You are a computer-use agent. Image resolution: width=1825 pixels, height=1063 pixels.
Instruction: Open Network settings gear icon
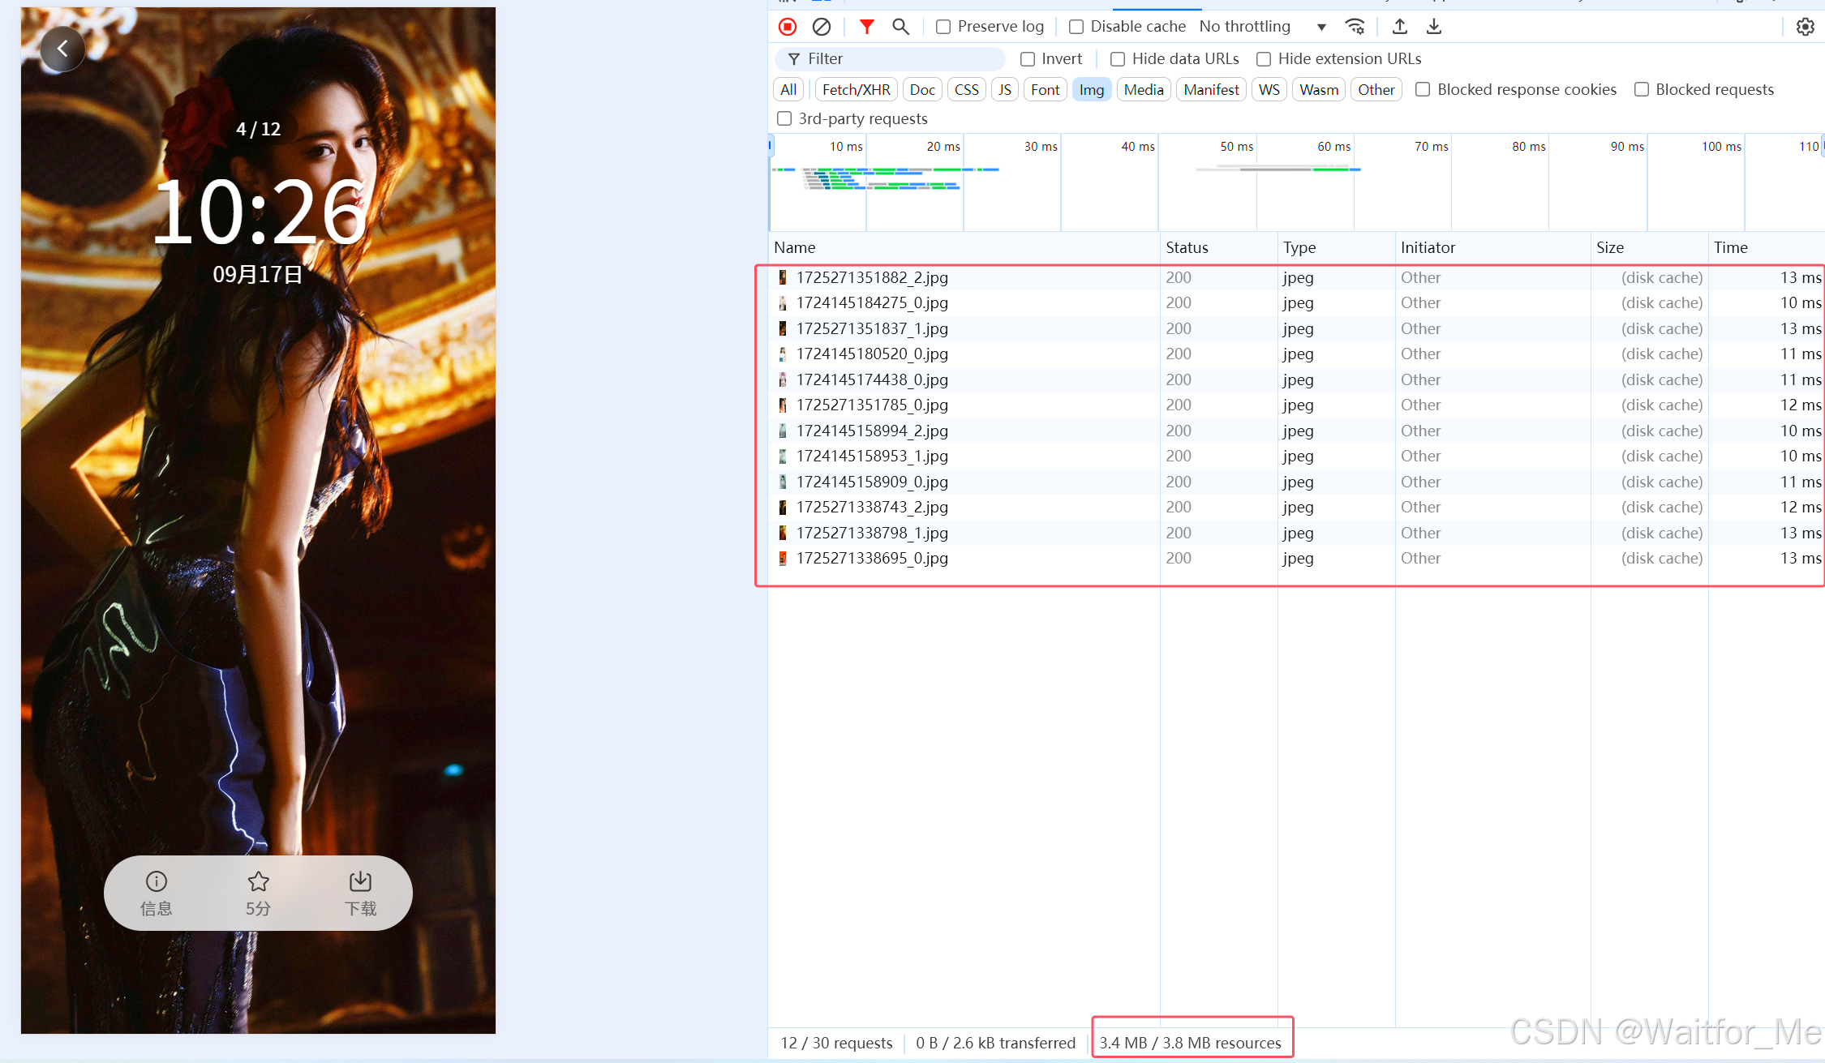point(1805,27)
